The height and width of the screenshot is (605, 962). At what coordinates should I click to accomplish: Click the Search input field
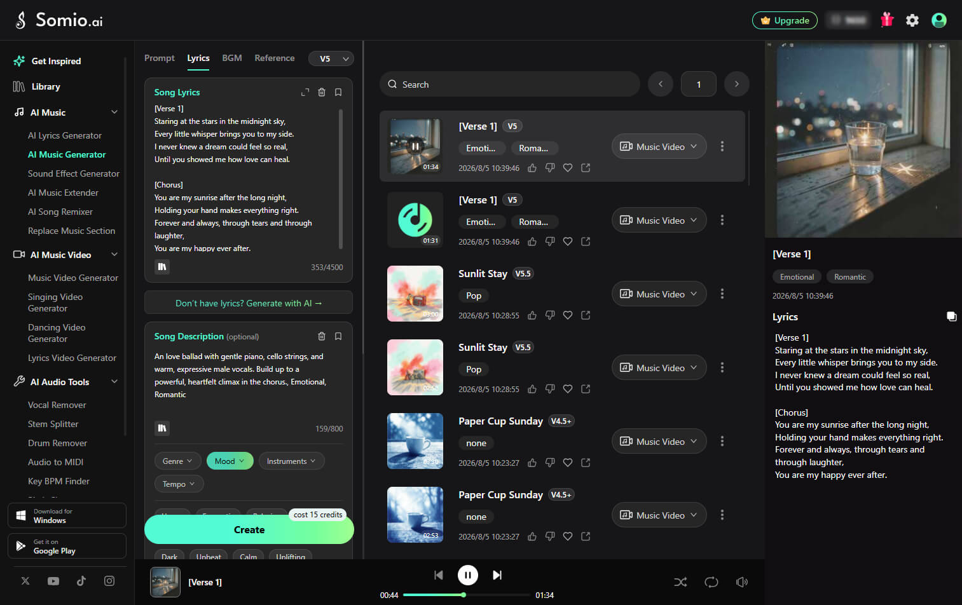click(x=510, y=84)
